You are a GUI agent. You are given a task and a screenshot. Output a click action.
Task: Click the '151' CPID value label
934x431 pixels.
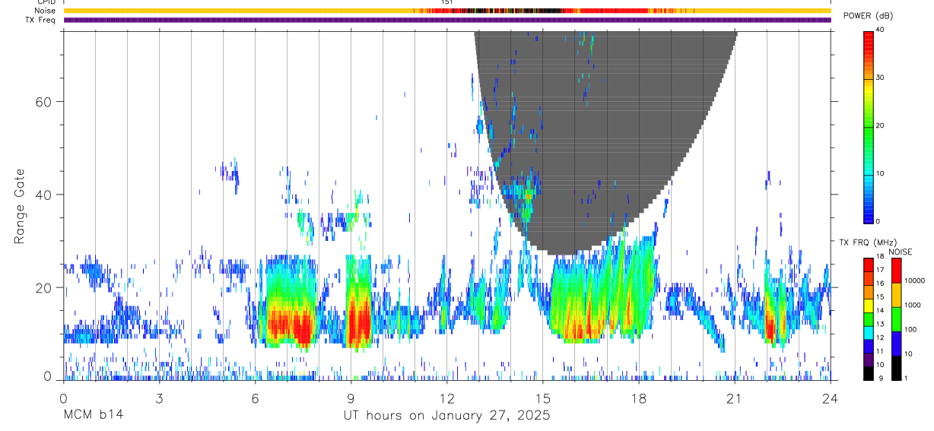pyautogui.click(x=447, y=2)
